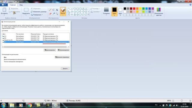This screenshot has width=192, height=108.
Task: Pick the Pentagon shape
Action: point(75,12)
